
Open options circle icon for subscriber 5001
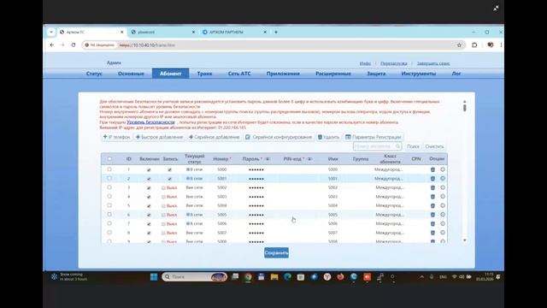point(443,179)
